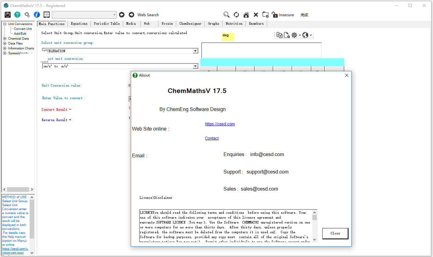Toggle the Insecure padlock indicator
This screenshot has height=257, width=433.
pos(274,14)
